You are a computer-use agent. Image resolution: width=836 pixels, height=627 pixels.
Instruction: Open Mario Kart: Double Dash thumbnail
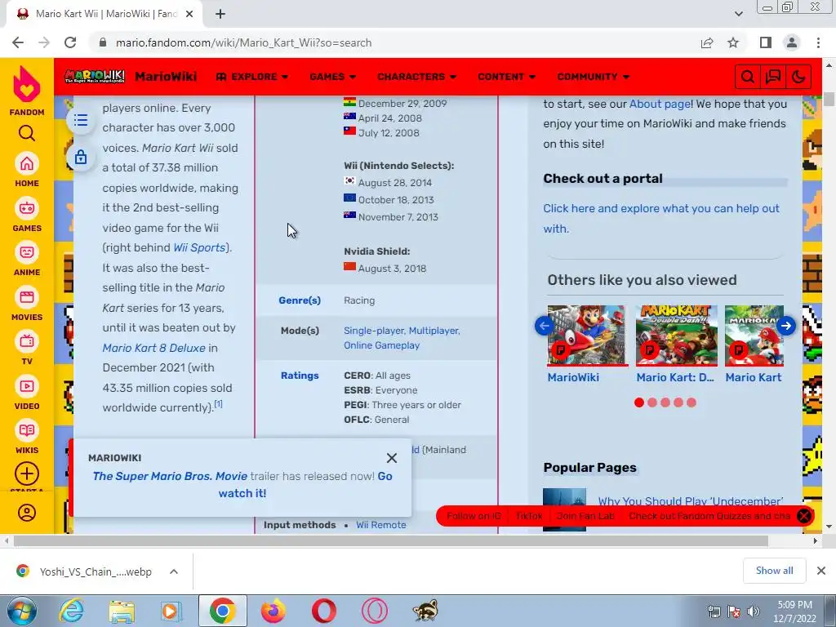pyautogui.click(x=677, y=336)
